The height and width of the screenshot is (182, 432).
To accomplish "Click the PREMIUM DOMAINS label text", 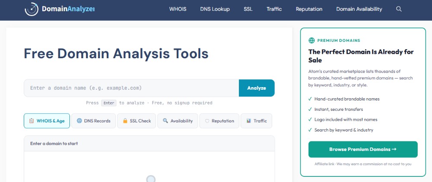I will 339,41.
